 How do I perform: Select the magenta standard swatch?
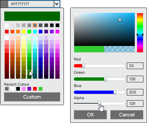(x=57, y=32)
